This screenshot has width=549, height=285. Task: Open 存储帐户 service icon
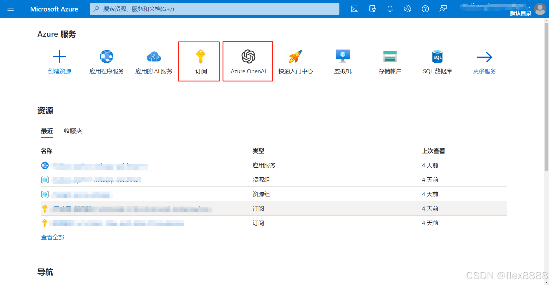click(x=390, y=56)
